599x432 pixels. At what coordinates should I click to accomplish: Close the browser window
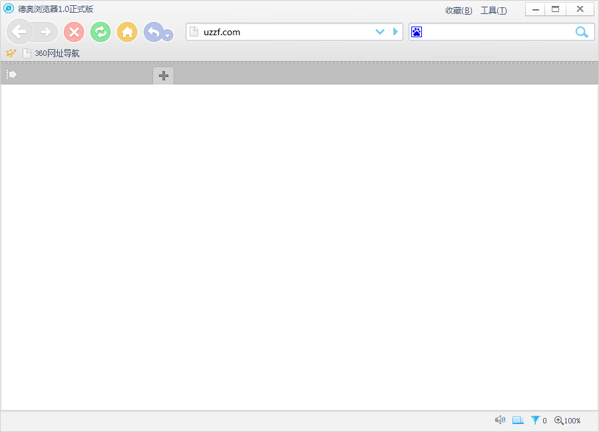(580, 9)
